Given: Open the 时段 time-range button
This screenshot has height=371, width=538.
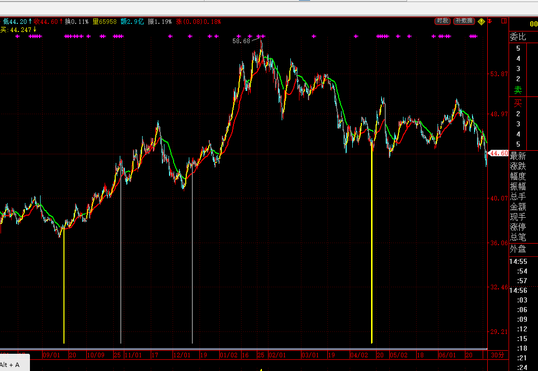Looking at the screenshot, I should pos(442,21).
